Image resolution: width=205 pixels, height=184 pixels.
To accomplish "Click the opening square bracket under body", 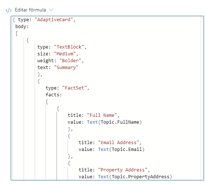I will (17, 33).
